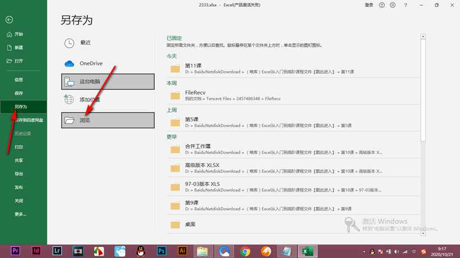Click the smiley feedback icon
Image resolution: width=460 pixels, height=258 pixels.
381,5
